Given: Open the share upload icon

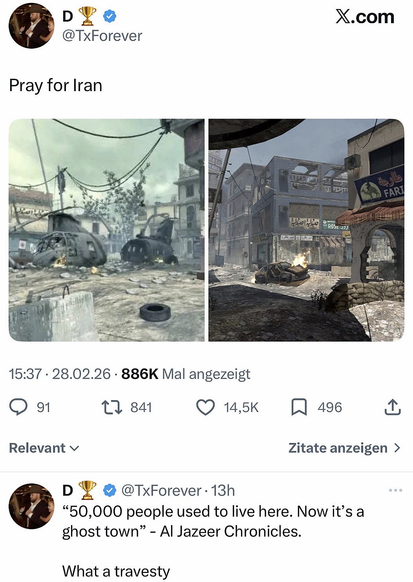Looking at the screenshot, I should pyautogui.click(x=393, y=407).
